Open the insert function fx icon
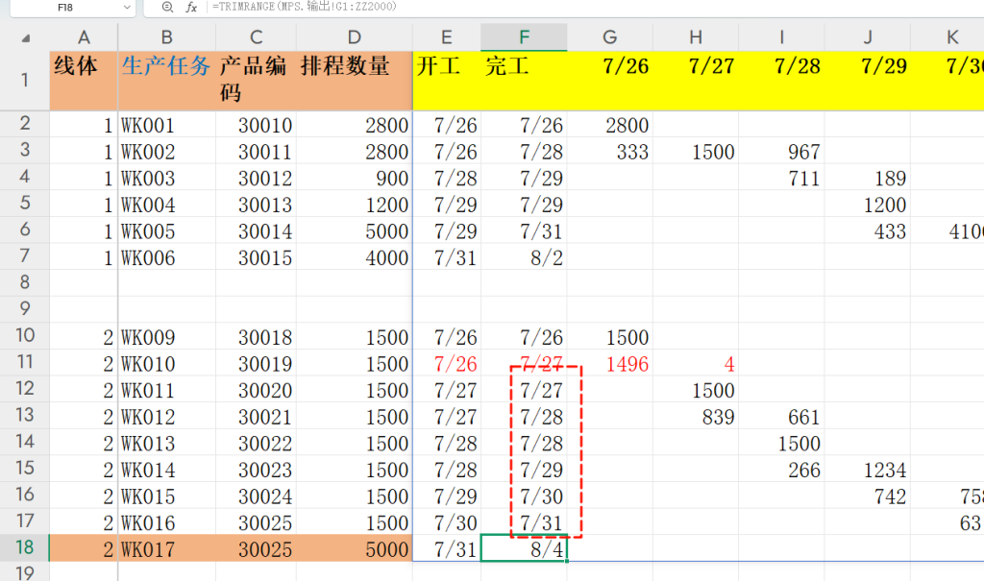Image resolution: width=984 pixels, height=581 pixels. point(191,8)
